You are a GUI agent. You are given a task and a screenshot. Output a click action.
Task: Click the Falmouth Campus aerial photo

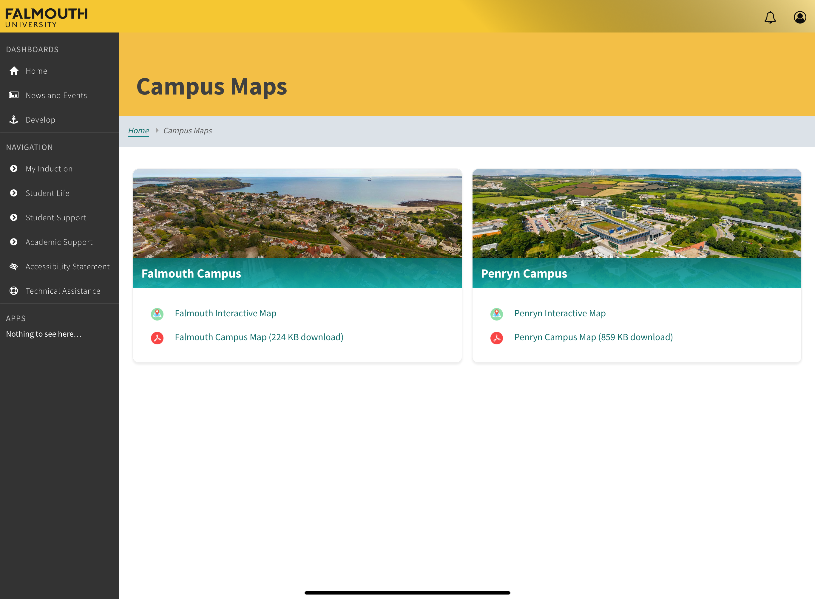click(x=297, y=213)
